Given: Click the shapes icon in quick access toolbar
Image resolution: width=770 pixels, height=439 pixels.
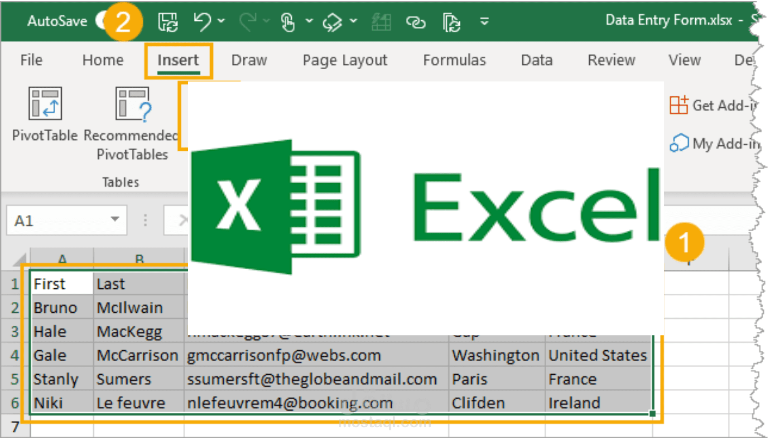Looking at the screenshot, I should pos(332,22).
